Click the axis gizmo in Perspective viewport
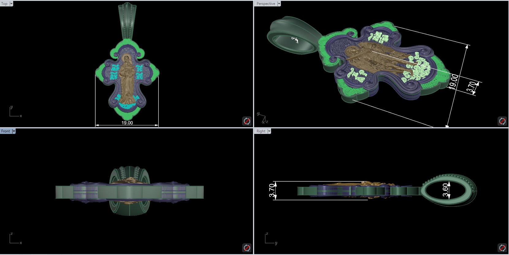 click(262, 118)
